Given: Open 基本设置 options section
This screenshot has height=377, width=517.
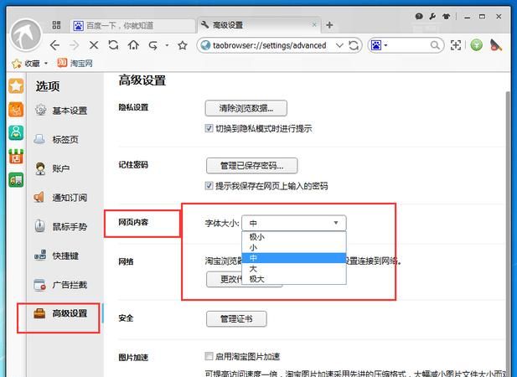Looking at the screenshot, I should click(x=61, y=111).
